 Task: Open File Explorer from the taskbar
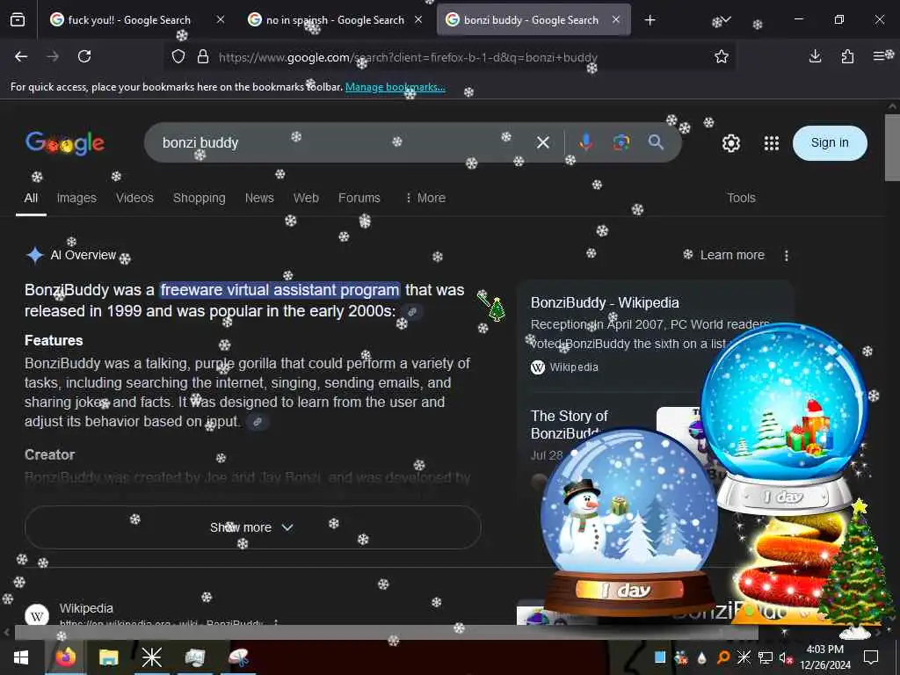(x=108, y=657)
